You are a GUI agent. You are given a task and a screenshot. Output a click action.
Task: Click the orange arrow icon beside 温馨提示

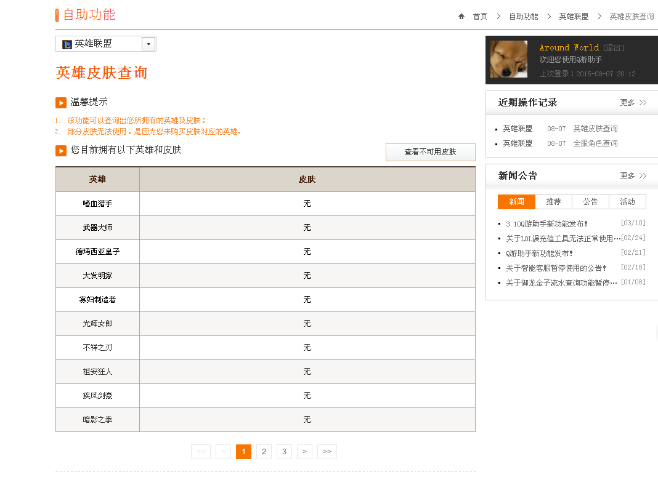pyautogui.click(x=61, y=103)
